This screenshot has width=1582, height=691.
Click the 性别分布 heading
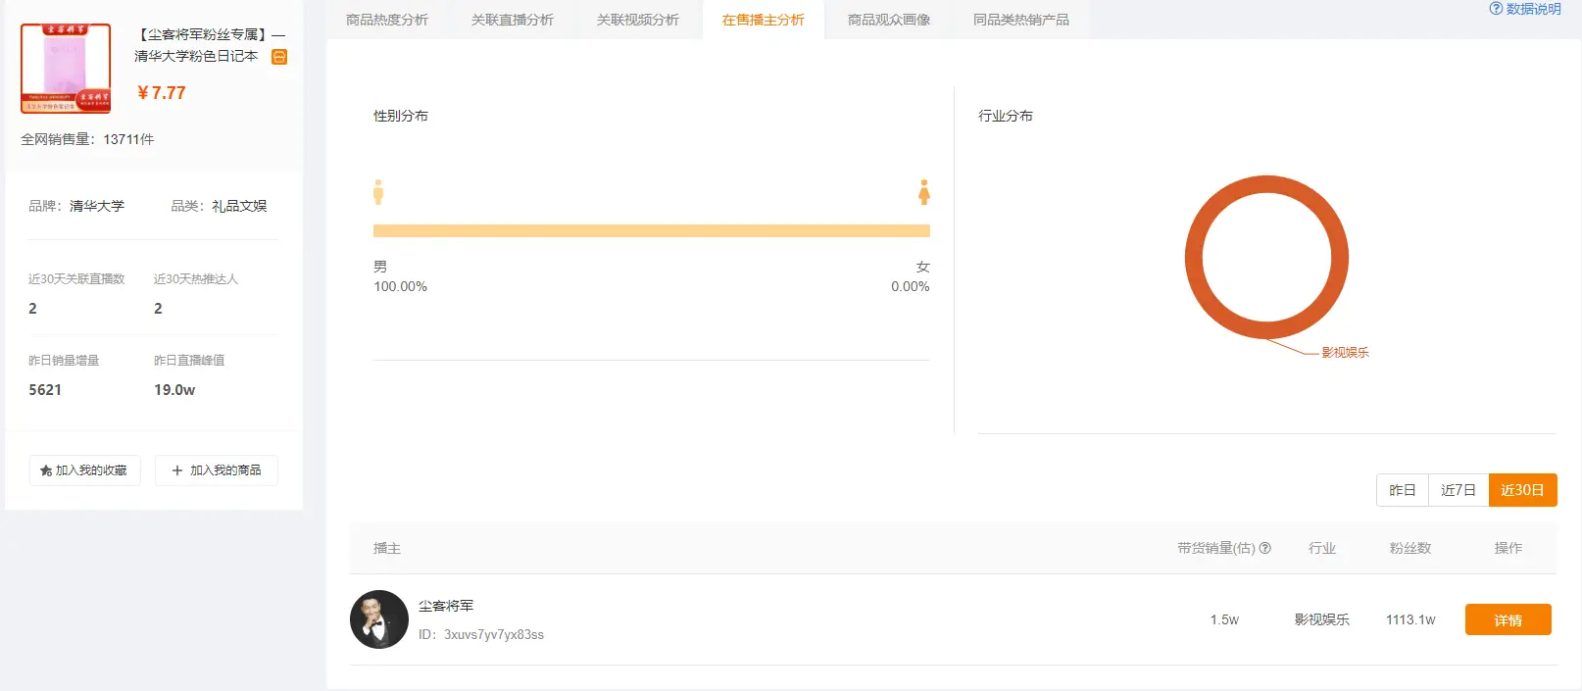pos(401,116)
